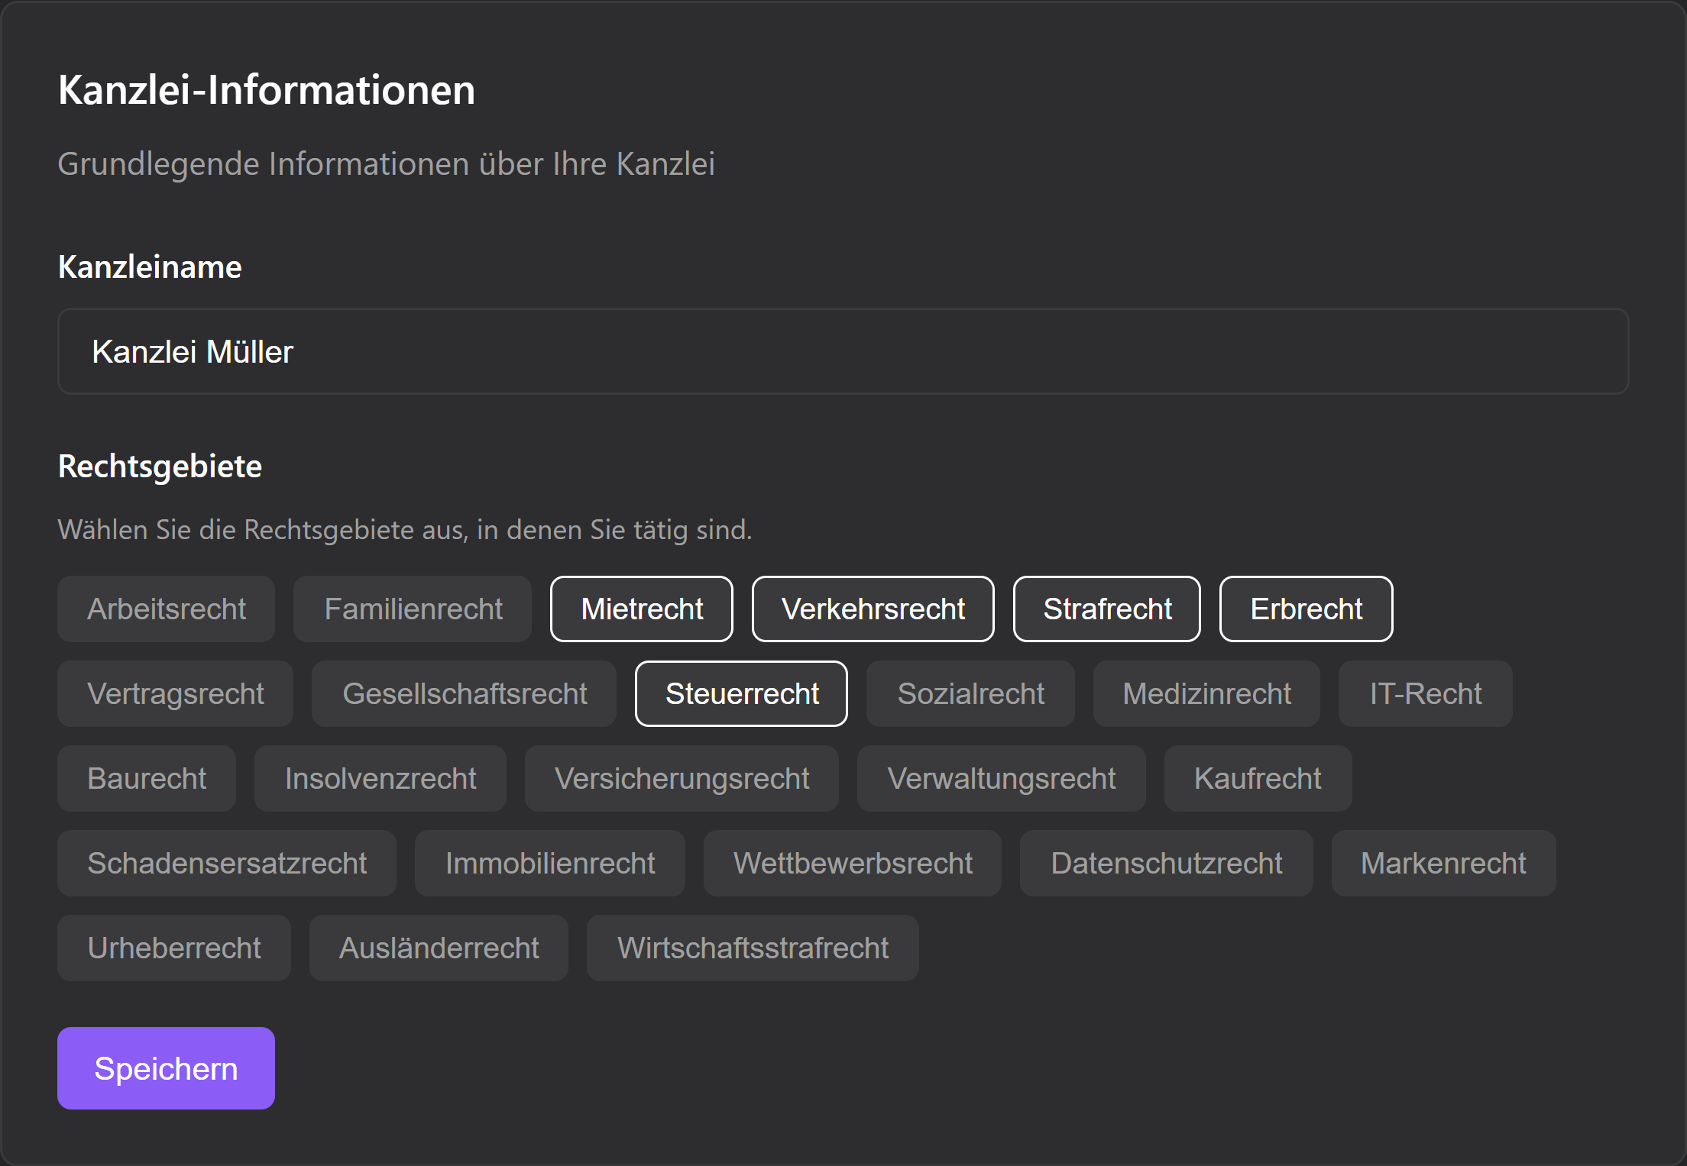Pick the Baurecht chip

[147, 779]
